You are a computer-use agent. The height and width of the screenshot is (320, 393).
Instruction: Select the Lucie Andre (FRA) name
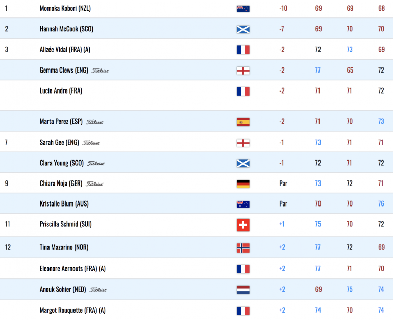(x=61, y=90)
